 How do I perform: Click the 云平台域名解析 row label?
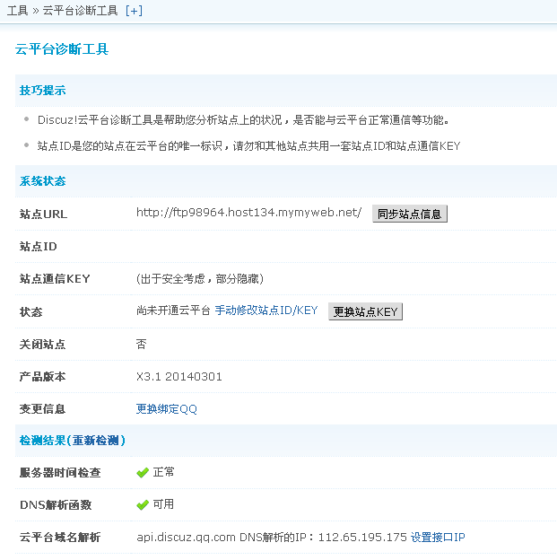click(x=60, y=538)
